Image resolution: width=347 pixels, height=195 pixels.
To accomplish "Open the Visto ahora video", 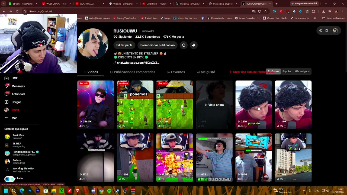I will (214, 105).
